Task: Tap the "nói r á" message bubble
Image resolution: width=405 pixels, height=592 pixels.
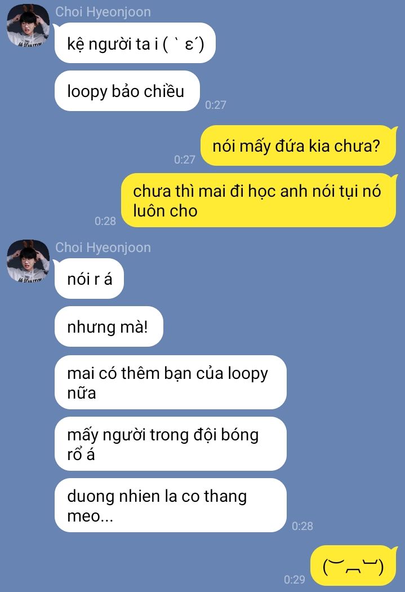Action: coord(89,279)
